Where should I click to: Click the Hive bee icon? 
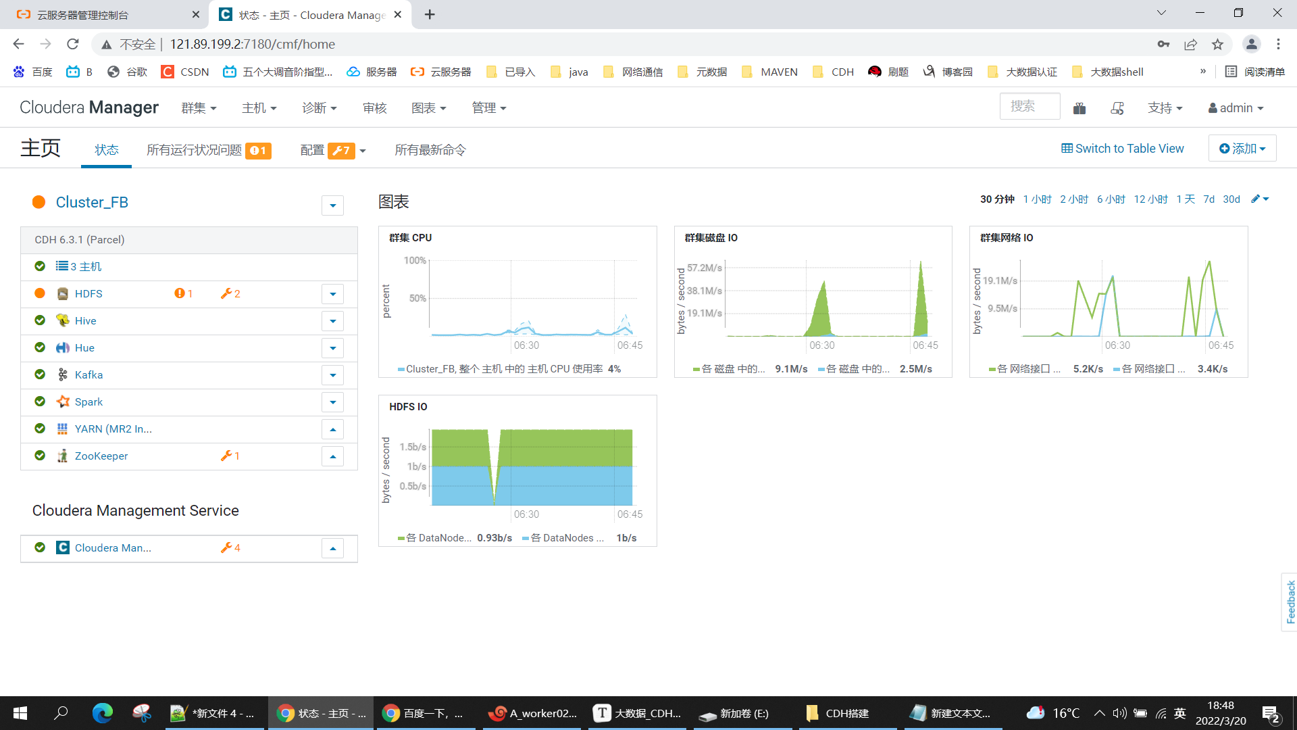coord(63,320)
